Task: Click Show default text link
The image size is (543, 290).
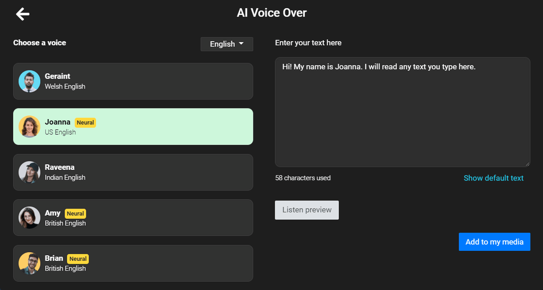Action: point(493,178)
